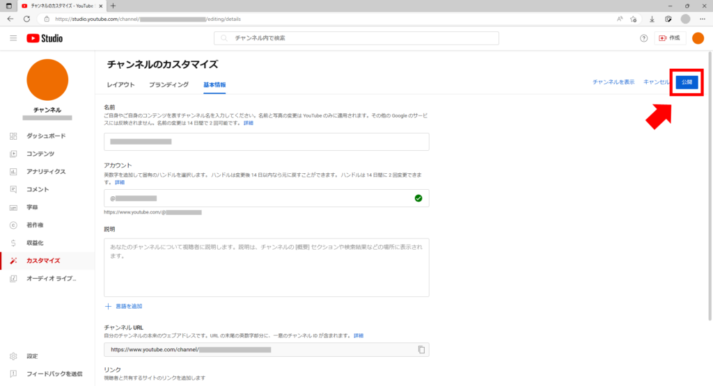Open 設定 settings label
713x386 pixels.
pyautogui.click(x=32, y=356)
